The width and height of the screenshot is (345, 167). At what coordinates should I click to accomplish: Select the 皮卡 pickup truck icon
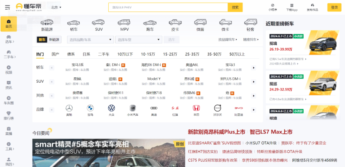click(175, 23)
